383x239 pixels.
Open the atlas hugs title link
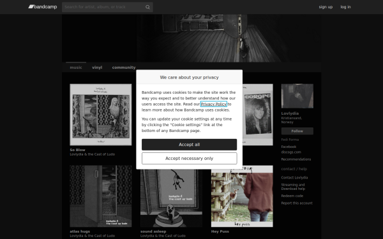coord(80,231)
